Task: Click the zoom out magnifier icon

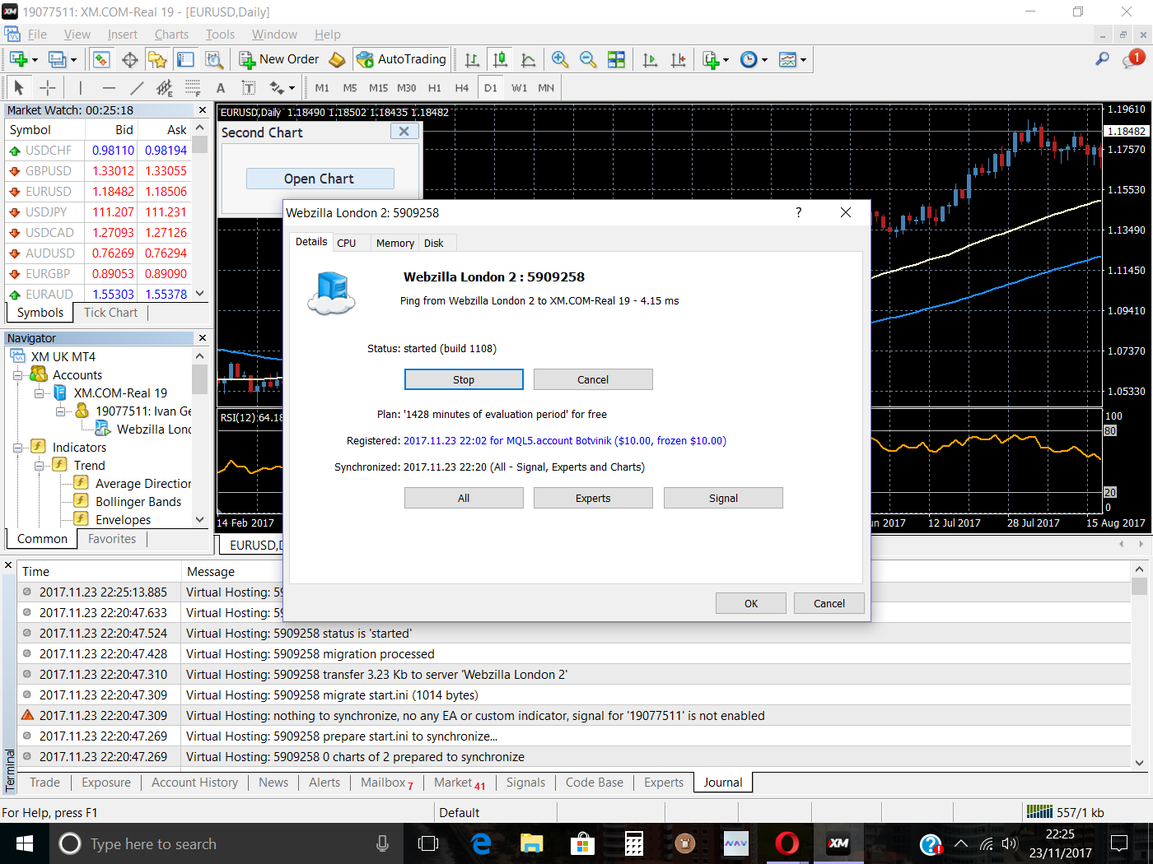Action: (x=588, y=59)
